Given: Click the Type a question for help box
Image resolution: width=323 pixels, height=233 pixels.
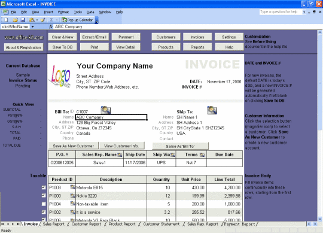Looking at the screenshot, I should [x=281, y=12].
